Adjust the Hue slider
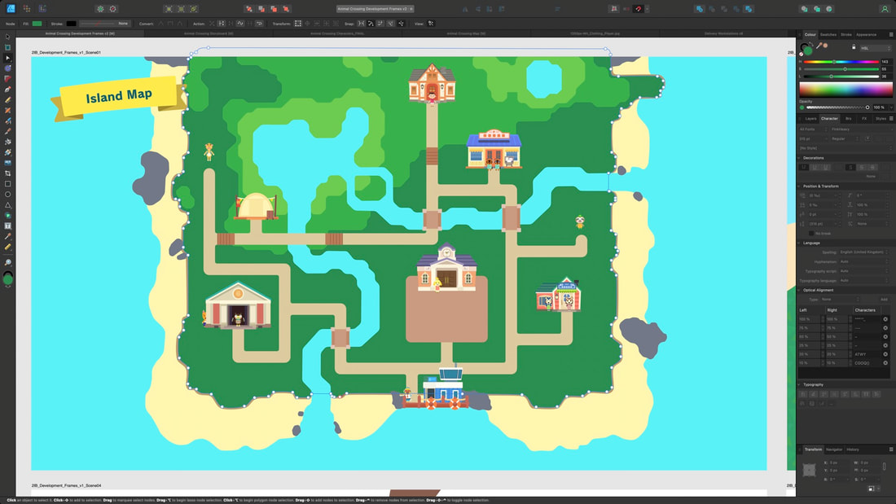This screenshot has width=896, height=504. (x=841, y=62)
